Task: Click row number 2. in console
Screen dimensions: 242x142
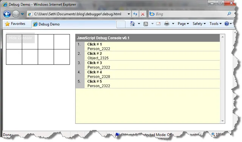Action: [79, 54]
